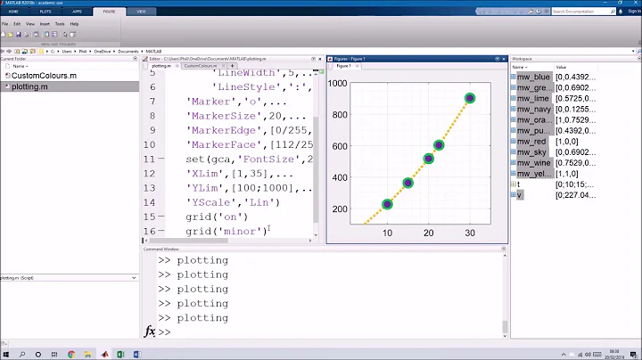Click the plot marker at x equals 30

pyautogui.click(x=470, y=98)
